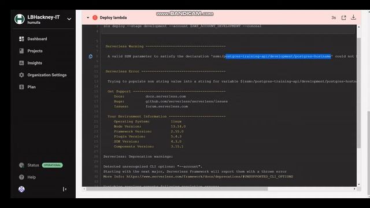Click the forum.serverless.com text
370x208 pixels.
coord(167,106)
